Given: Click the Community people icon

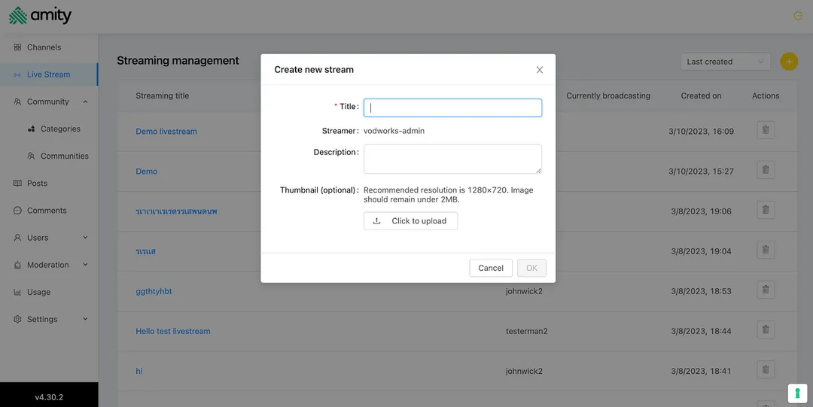Looking at the screenshot, I should click(17, 102).
